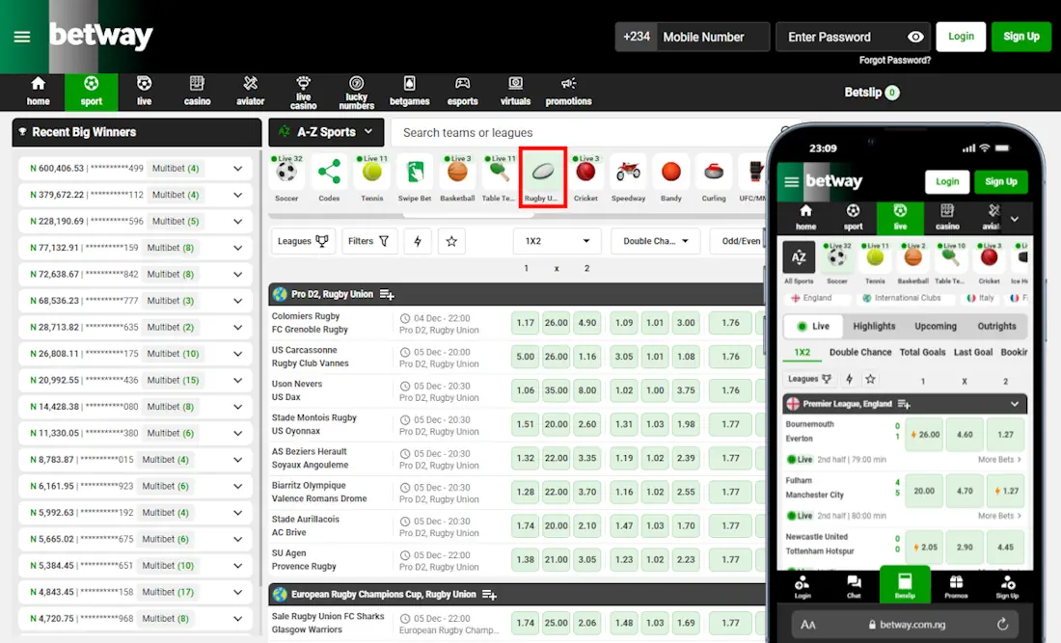Toggle password visibility with the eye icon
This screenshot has width=1061, height=643.
[913, 37]
